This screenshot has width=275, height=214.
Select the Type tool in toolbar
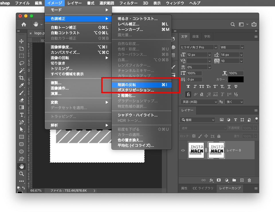[x=21, y=115]
